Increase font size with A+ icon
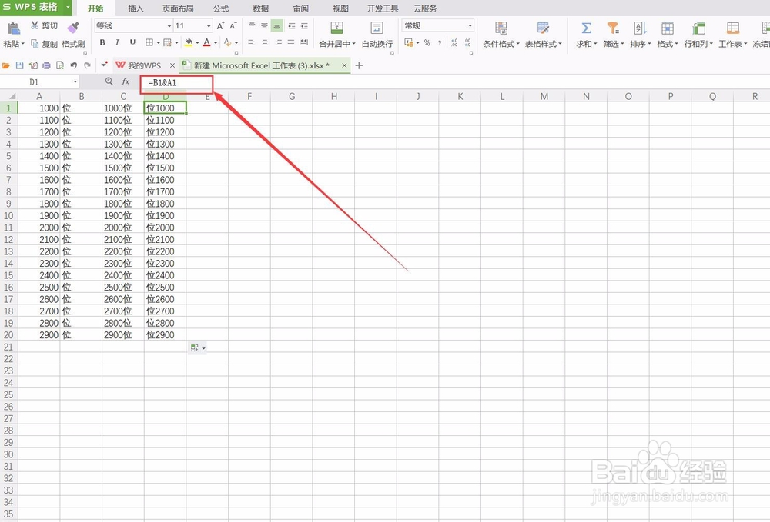 click(x=220, y=25)
